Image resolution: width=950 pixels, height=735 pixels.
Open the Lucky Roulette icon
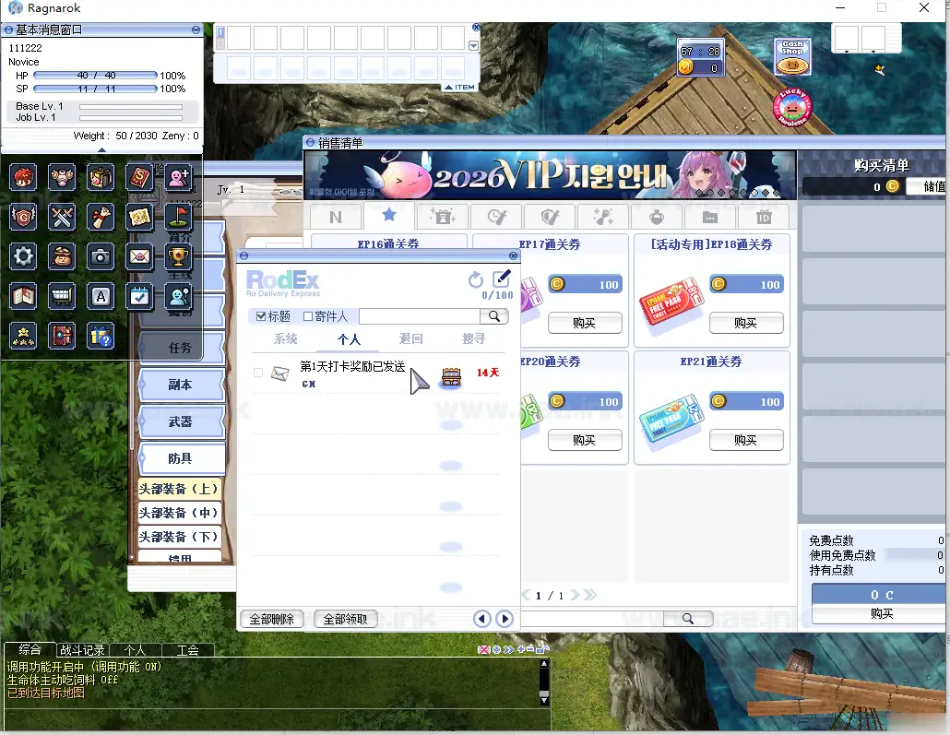[792, 107]
